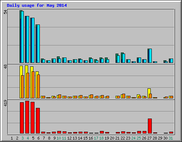Click the tallest red bar for day 4

27,117
